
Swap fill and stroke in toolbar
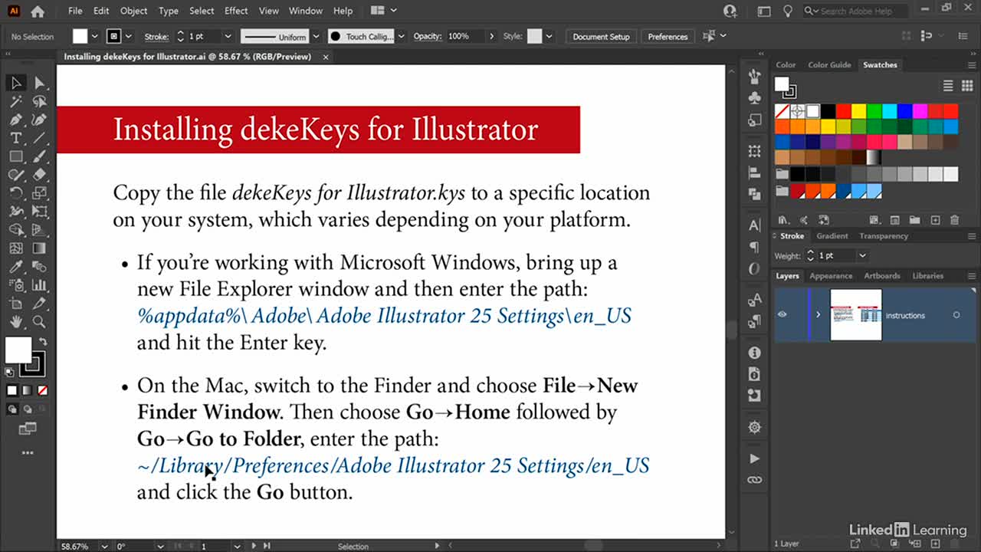42,341
